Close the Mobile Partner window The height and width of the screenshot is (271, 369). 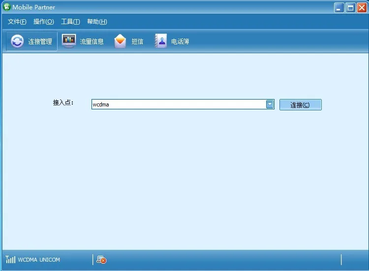tap(362, 7)
